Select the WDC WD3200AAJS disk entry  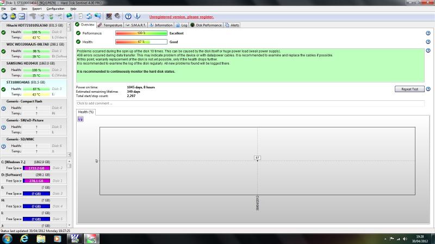[x=34, y=50]
